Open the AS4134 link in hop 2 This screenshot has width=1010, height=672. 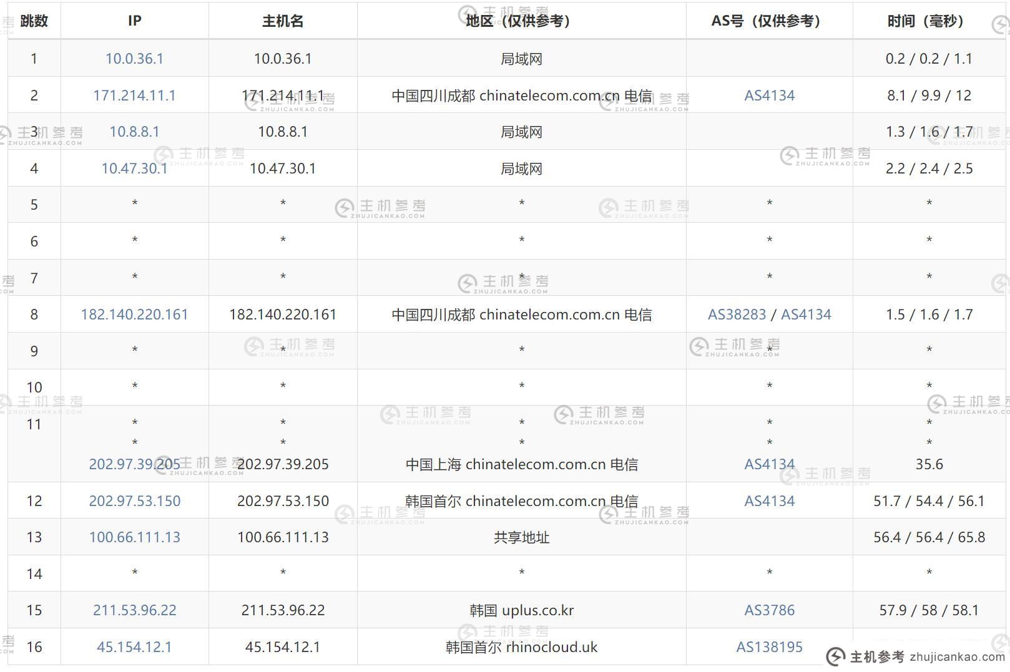(769, 95)
